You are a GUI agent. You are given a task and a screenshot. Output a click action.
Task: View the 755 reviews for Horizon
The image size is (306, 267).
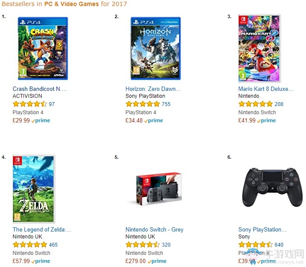[x=166, y=104]
